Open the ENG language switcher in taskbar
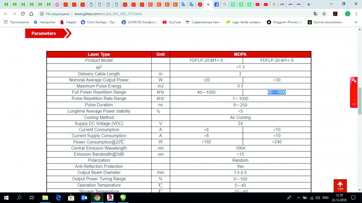The width and height of the screenshot is (362, 203). coord(325,198)
